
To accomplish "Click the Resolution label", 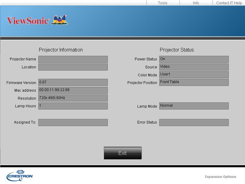I will click(x=27, y=98).
